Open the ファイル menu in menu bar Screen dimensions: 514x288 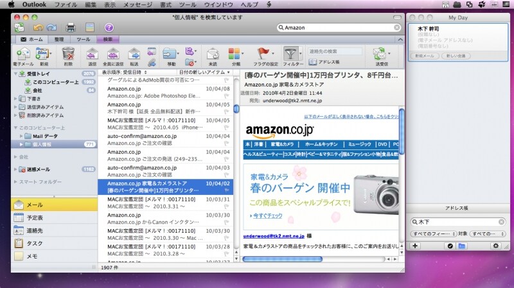coord(66,4)
